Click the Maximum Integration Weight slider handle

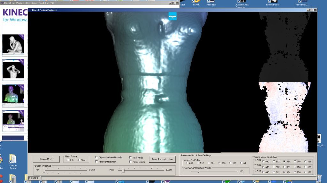coord(198,171)
